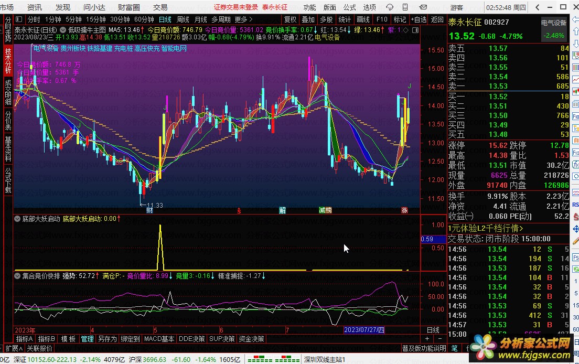
Task: Add stock with +自选 button
Action: (419, 19)
